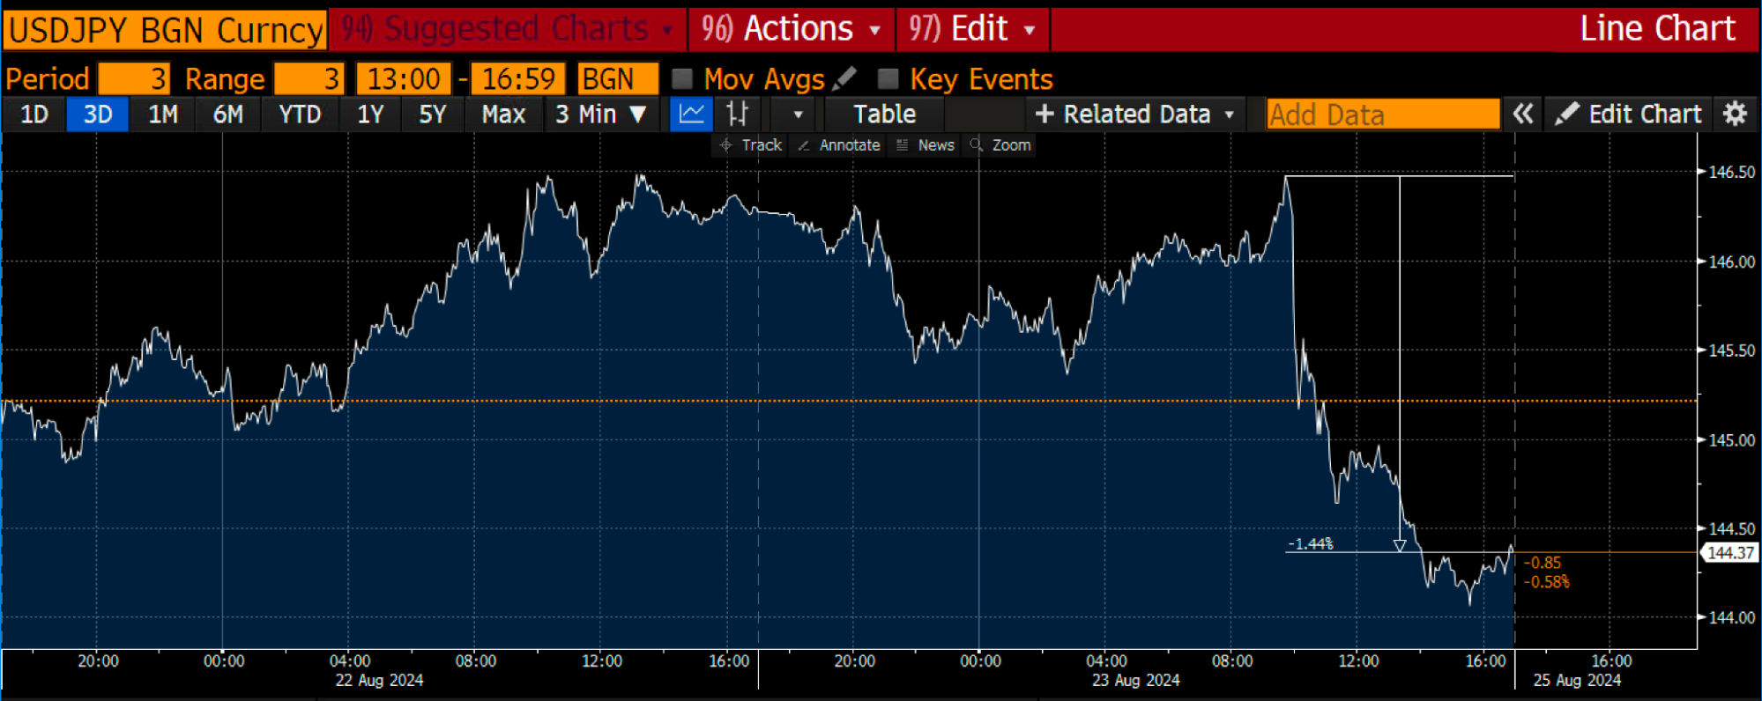This screenshot has width=1762, height=701.
Task: Switch to the 1M range tab
Action: (x=163, y=114)
